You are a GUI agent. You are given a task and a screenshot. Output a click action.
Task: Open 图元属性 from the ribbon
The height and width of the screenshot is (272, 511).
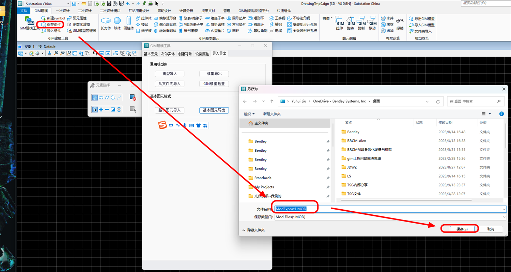point(77,18)
